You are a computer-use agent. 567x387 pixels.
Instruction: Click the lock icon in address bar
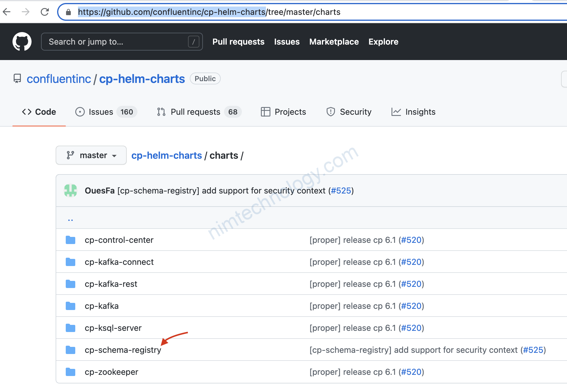click(x=68, y=12)
